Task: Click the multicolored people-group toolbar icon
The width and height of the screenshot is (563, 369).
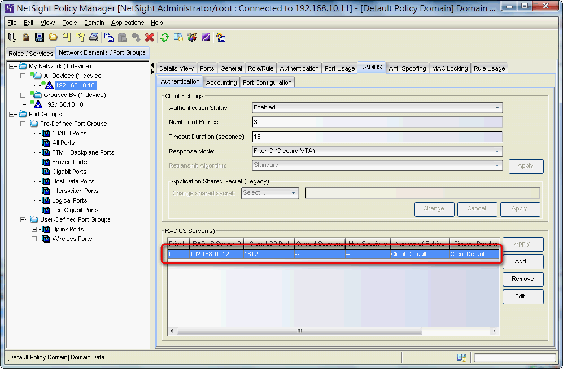Action: (x=192, y=37)
